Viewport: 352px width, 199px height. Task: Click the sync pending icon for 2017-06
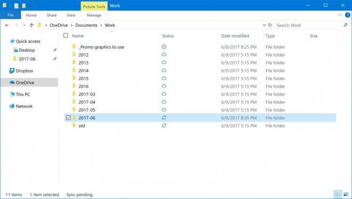click(x=164, y=117)
